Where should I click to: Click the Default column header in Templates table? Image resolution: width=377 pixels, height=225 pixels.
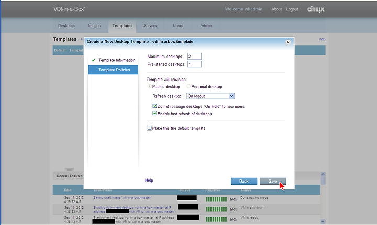(x=60, y=50)
